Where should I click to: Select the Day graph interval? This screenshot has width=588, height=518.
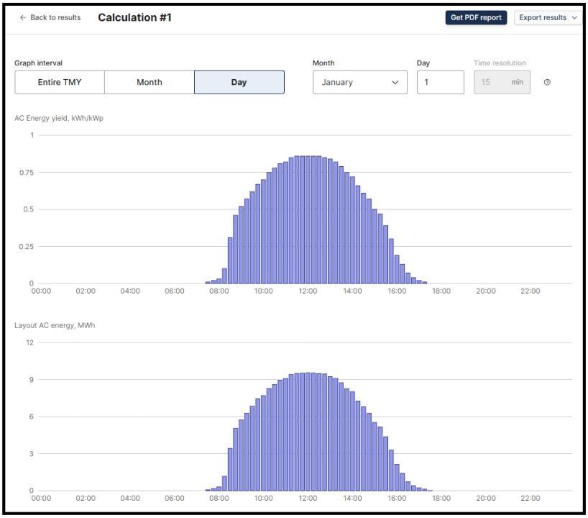(239, 82)
